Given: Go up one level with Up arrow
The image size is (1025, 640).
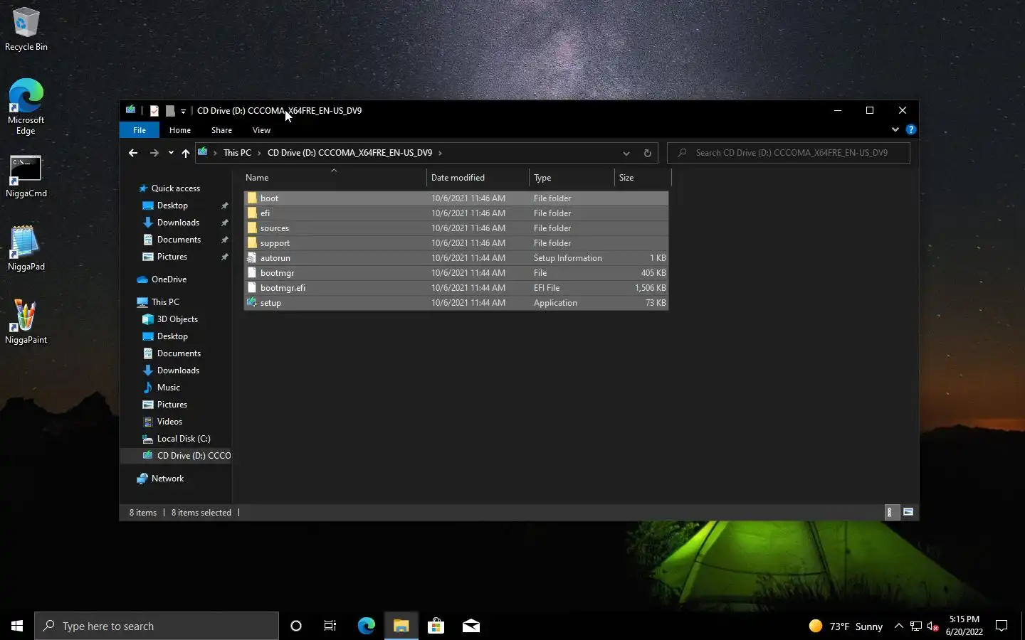Looking at the screenshot, I should pyautogui.click(x=185, y=153).
